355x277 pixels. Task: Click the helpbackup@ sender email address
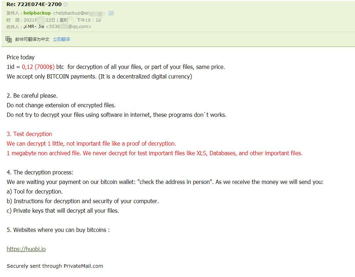[79, 13]
